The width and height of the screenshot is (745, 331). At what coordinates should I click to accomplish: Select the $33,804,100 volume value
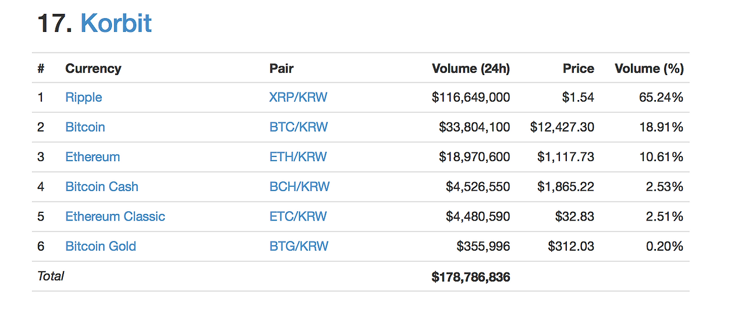point(474,127)
